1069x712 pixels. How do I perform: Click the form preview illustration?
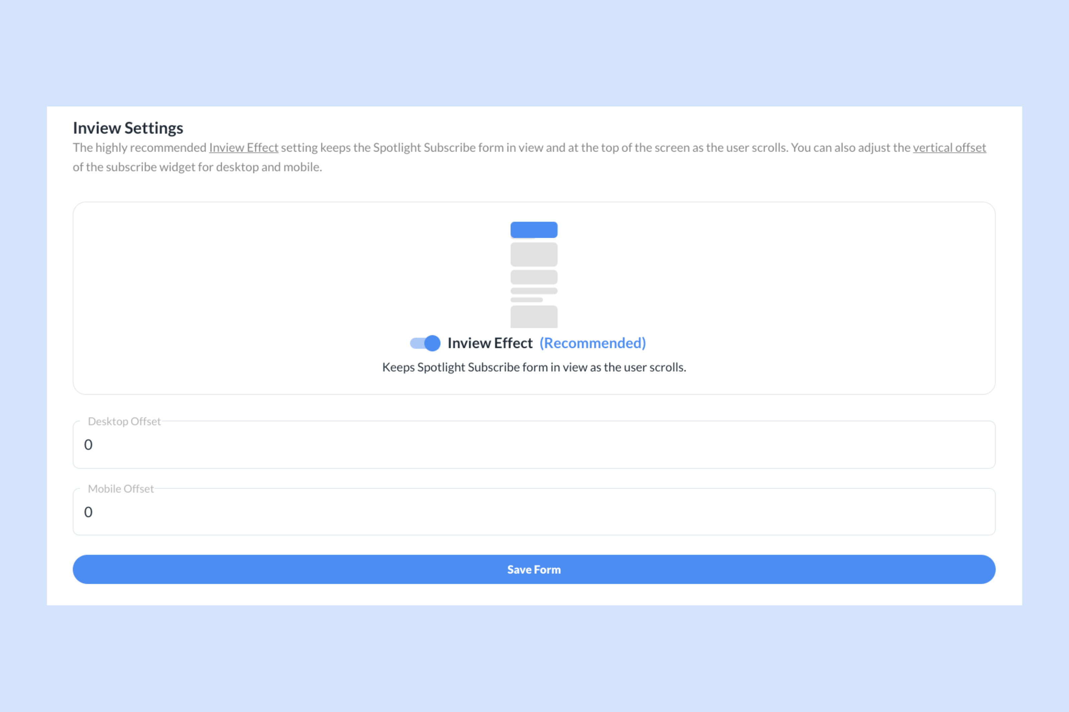point(534,275)
